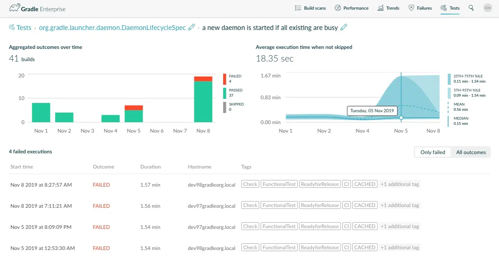
Task: Edit the test name with pencil icon
Action: point(343,27)
